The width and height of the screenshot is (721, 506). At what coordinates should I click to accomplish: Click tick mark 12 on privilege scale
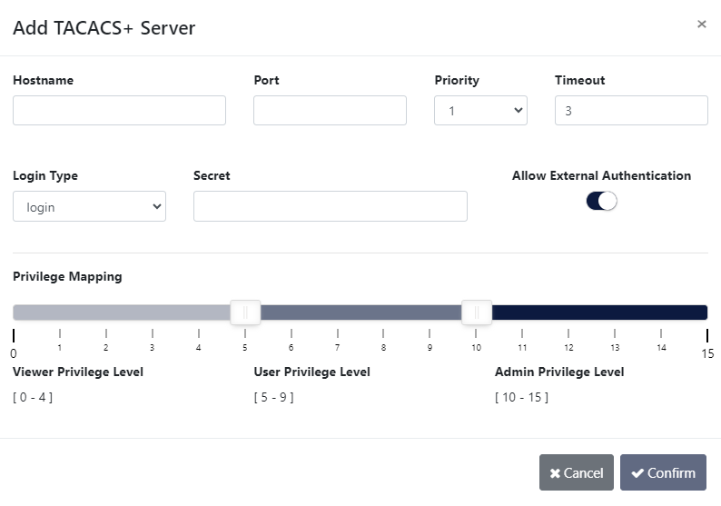click(x=568, y=335)
